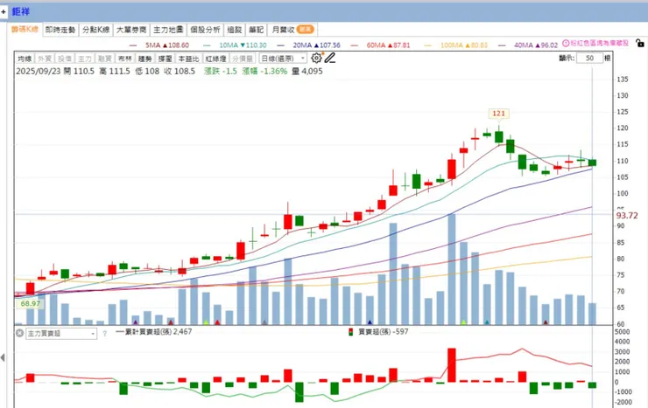This screenshot has height=408, width=648.
Task: Open the 追蹤 tab
Action: [235, 30]
